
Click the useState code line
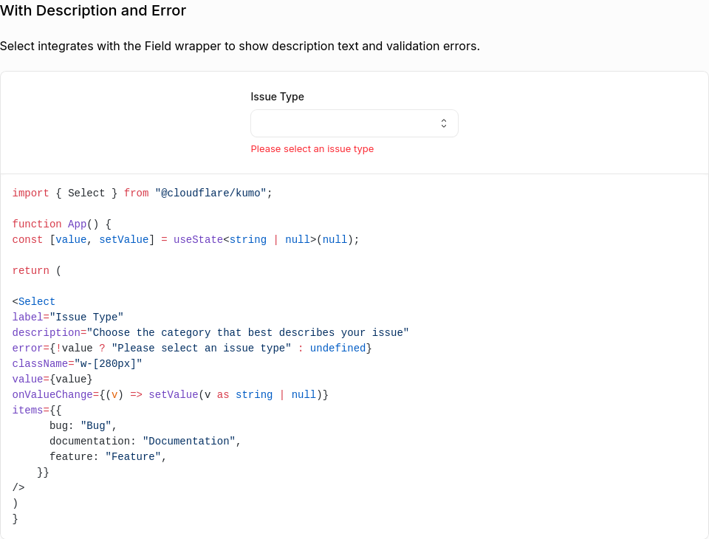(x=185, y=240)
